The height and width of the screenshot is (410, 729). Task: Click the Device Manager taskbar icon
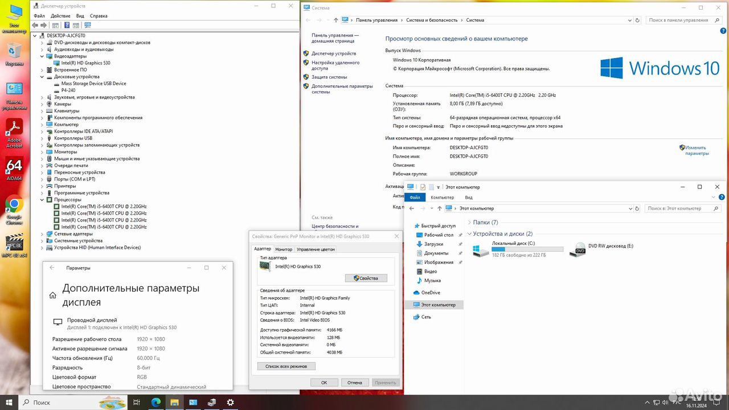(x=211, y=402)
